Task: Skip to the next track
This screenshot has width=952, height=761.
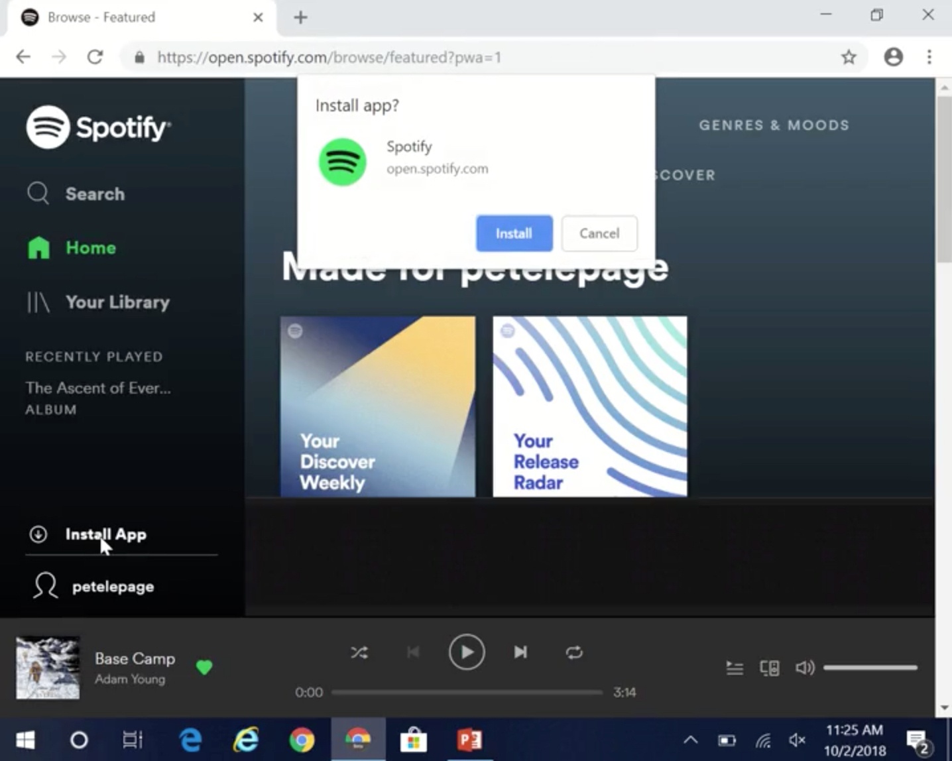Action: pos(520,653)
